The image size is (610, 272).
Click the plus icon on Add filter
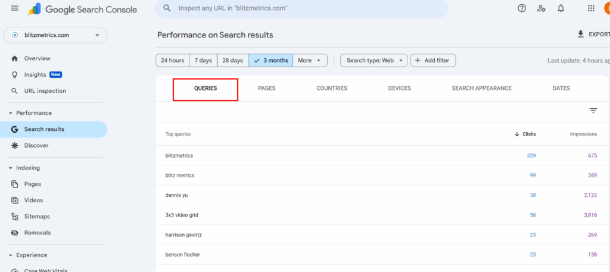click(x=418, y=60)
